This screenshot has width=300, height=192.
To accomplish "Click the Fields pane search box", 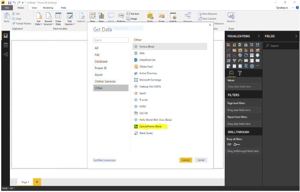I will [281, 46].
